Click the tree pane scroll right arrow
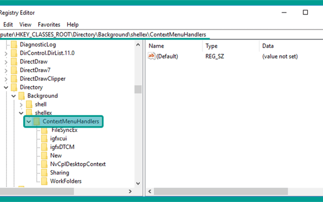323x202 pixels. point(130,191)
